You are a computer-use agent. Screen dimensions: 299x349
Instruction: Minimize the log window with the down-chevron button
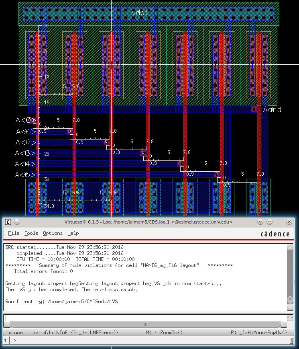pos(262,222)
